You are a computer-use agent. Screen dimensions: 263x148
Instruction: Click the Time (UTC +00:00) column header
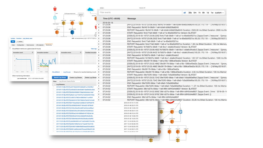point(111,18)
